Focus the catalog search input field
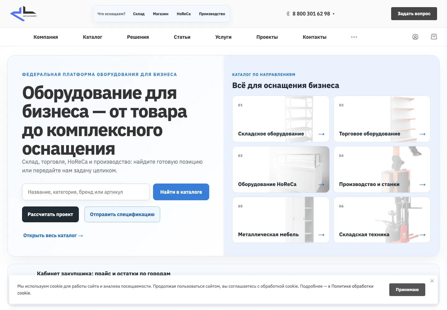The image size is (447, 310). pos(86,192)
